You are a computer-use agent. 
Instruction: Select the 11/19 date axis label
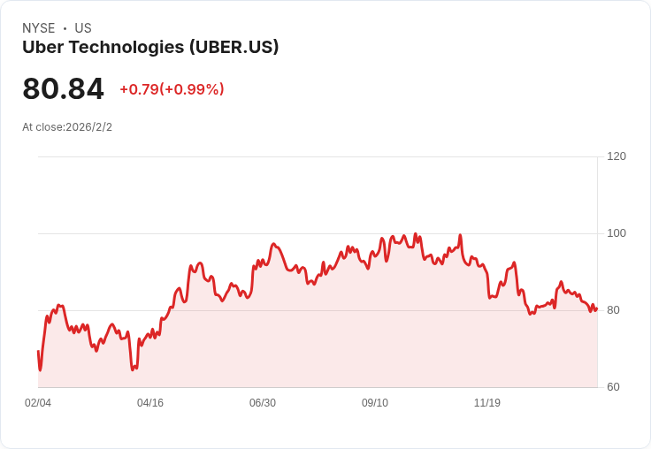pos(487,403)
